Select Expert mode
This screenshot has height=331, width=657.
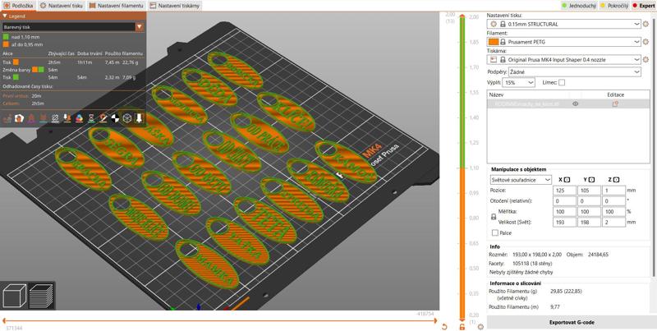[x=644, y=6]
